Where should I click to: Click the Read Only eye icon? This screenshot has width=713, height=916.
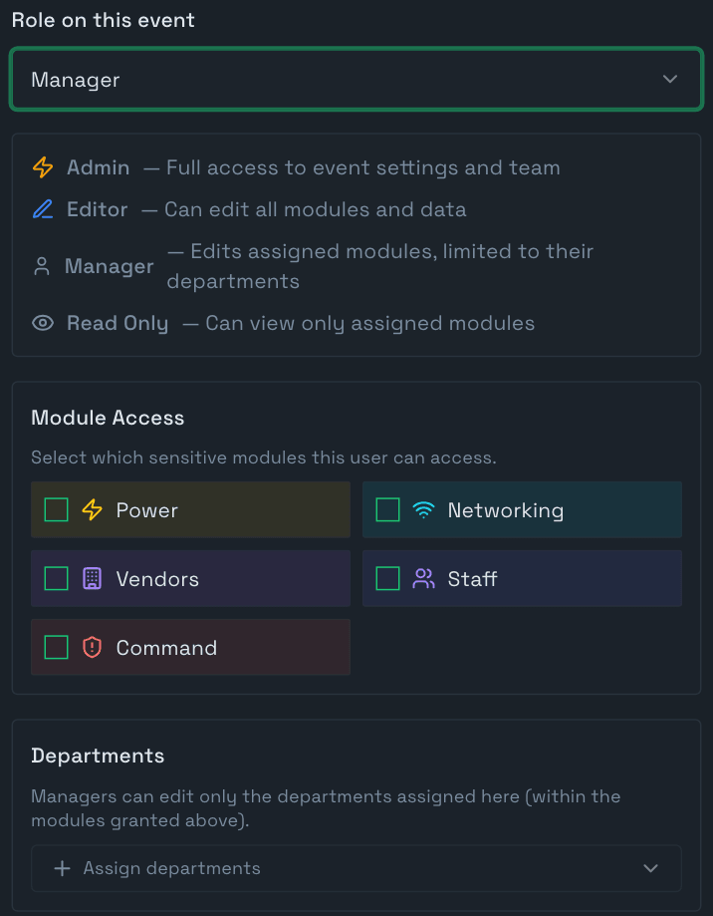click(43, 323)
